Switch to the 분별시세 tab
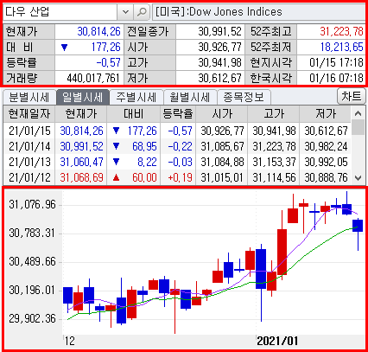The height and width of the screenshot is (352, 368). click(x=29, y=98)
